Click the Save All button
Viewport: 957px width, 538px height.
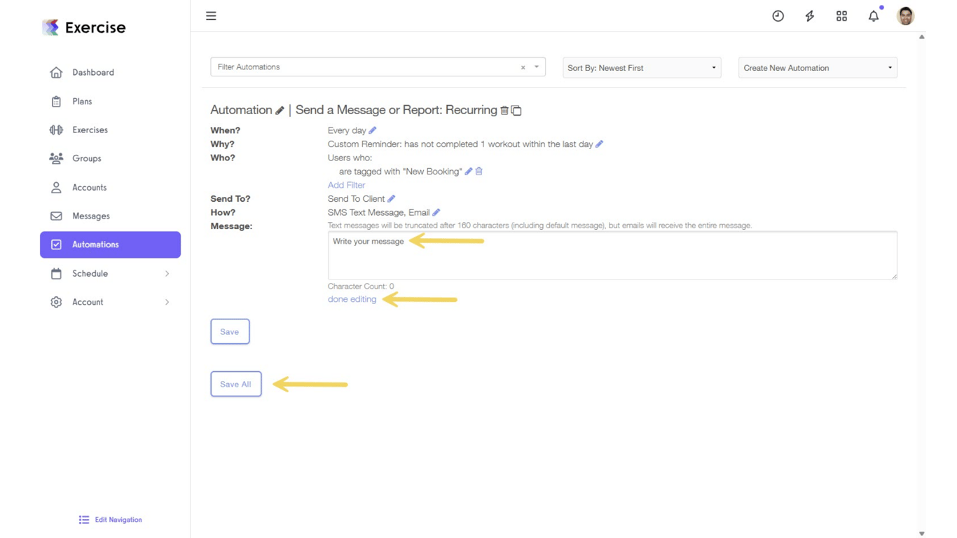(235, 384)
